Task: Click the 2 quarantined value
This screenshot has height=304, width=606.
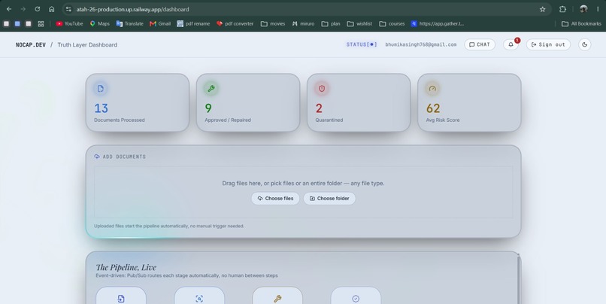Action: (x=319, y=108)
